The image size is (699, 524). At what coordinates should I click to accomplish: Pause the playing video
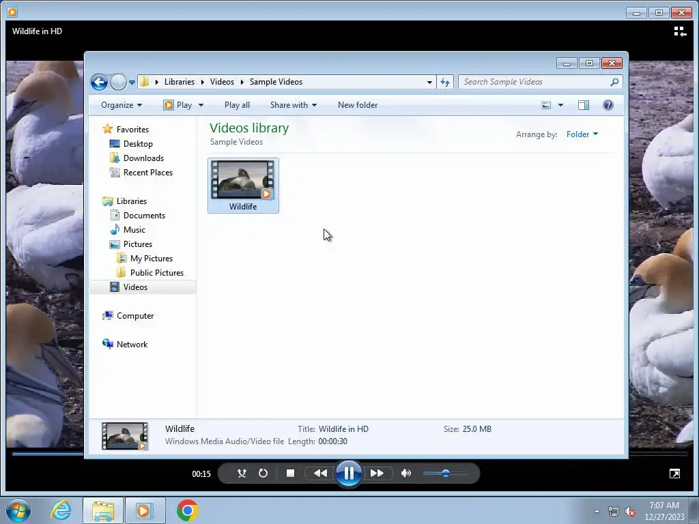(x=349, y=474)
